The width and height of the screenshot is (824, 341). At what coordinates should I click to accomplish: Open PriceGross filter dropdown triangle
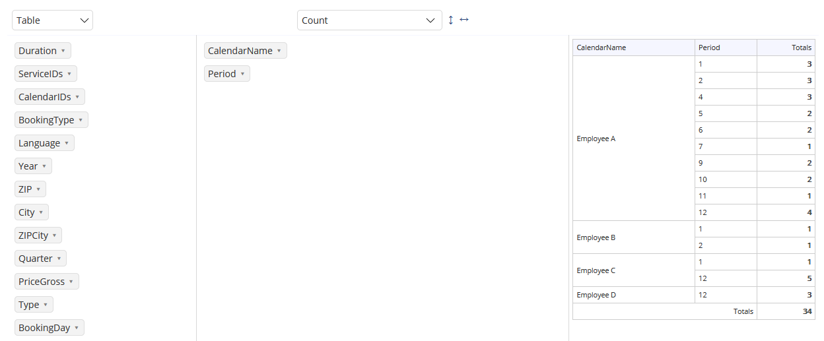click(x=71, y=282)
